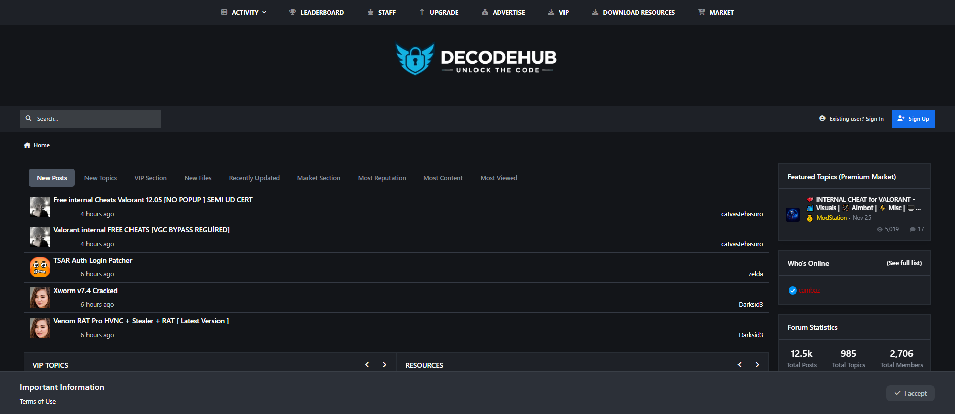Click the Market cart icon
This screenshot has width=955, height=414.
click(x=702, y=12)
